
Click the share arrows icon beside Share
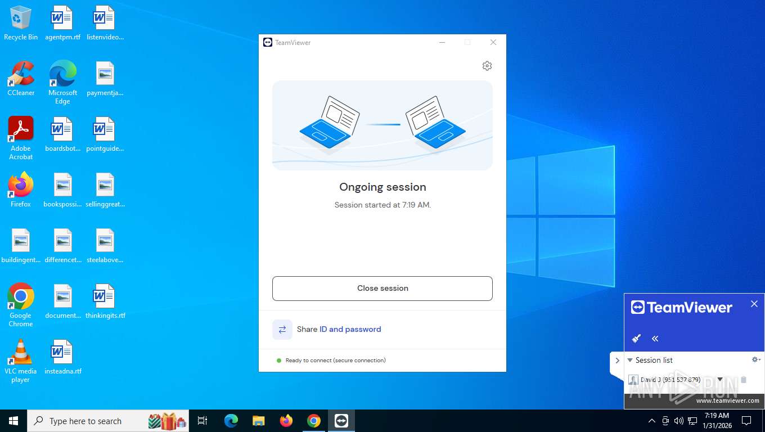point(282,330)
